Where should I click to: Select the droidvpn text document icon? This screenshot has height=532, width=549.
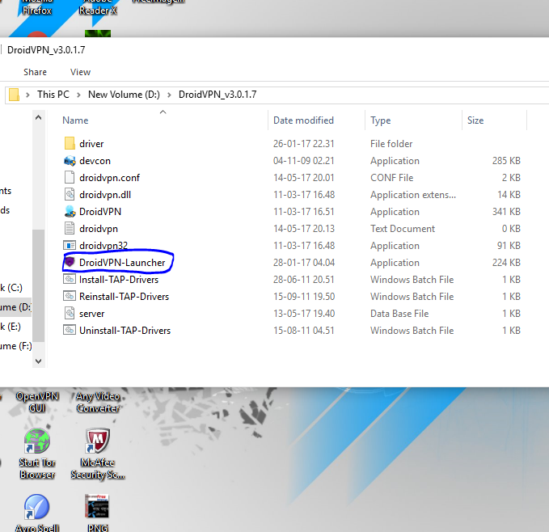[x=70, y=228]
